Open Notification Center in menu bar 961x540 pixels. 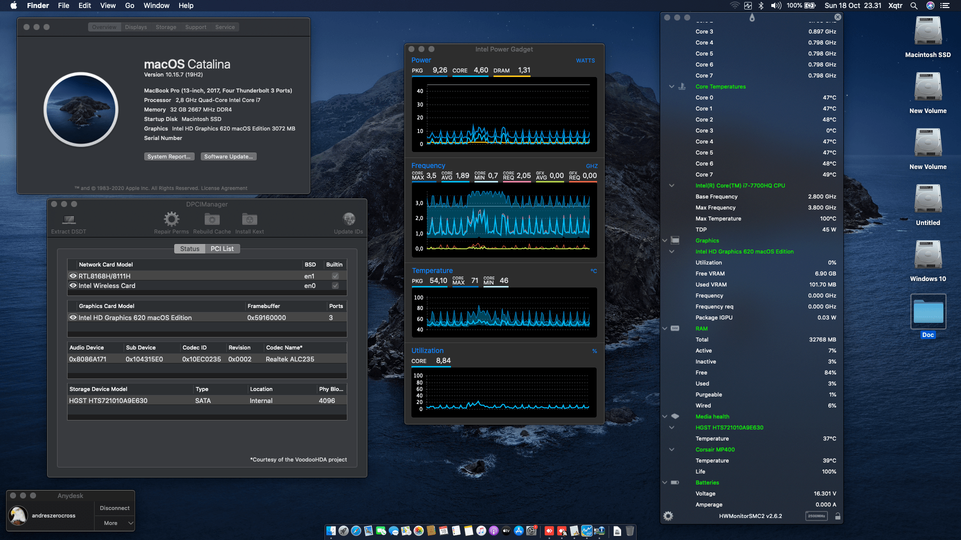click(945, 5)
